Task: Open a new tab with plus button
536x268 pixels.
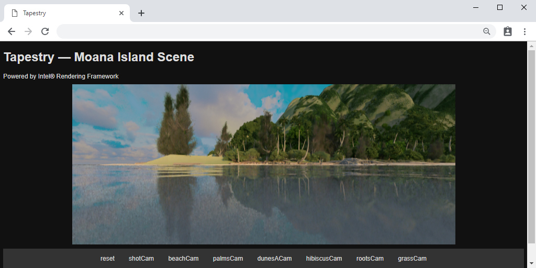Action: [x=141, y=13]
